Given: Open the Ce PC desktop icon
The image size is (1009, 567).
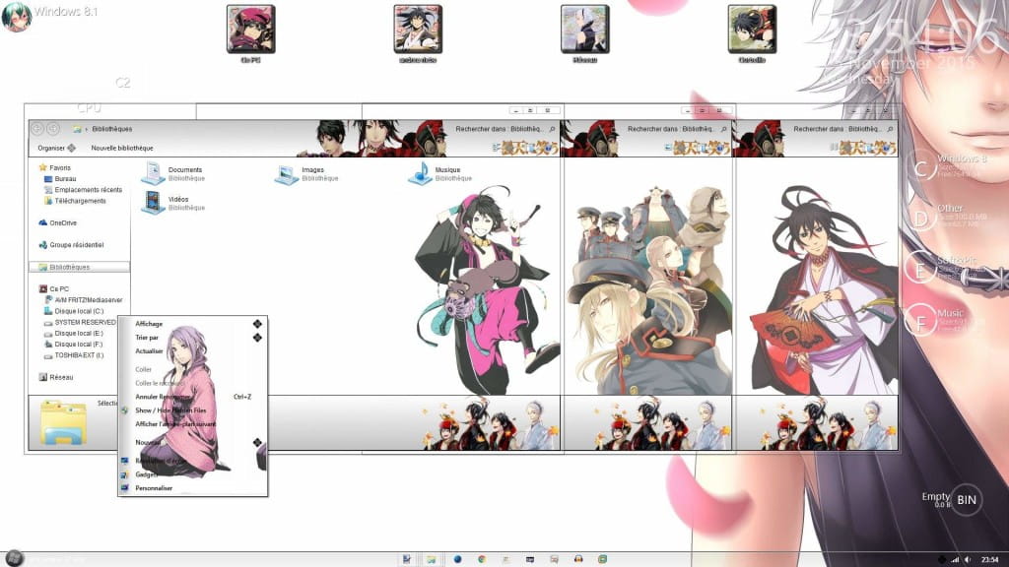Looking at the screenshot, I should (x=248, y=30).
